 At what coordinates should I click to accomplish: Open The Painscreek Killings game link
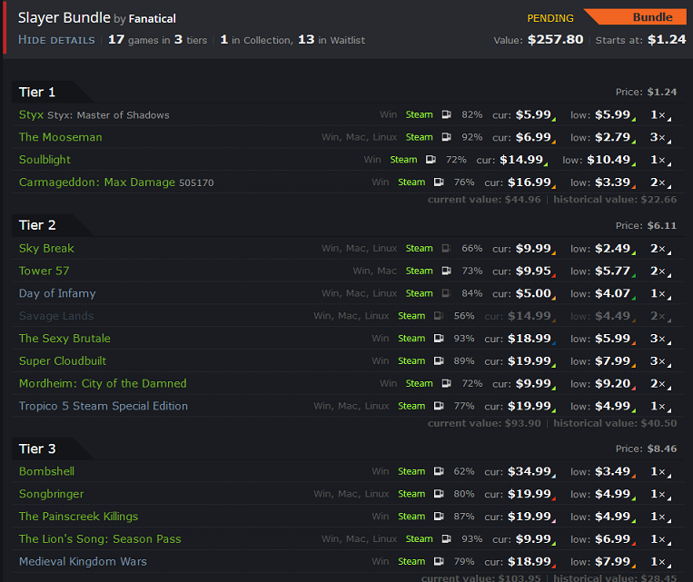[79, 517]
